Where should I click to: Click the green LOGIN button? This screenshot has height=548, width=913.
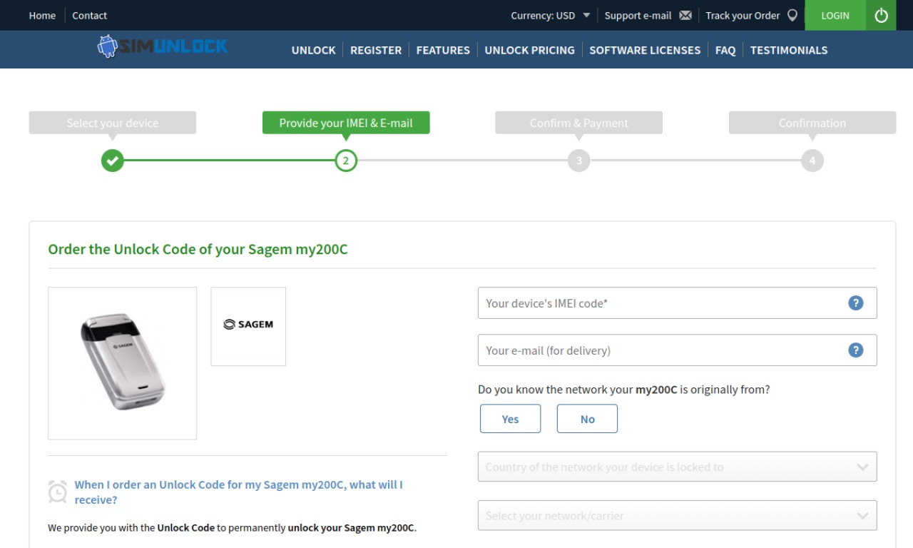(835, 15)
